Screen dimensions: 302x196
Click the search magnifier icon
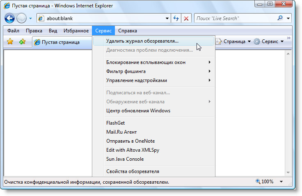point(280,18)
